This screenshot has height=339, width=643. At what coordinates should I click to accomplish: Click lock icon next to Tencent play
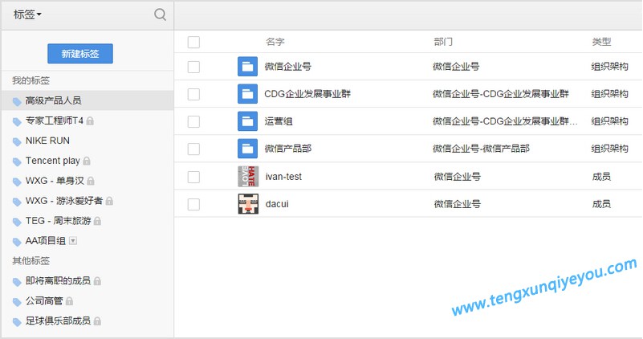87,161
